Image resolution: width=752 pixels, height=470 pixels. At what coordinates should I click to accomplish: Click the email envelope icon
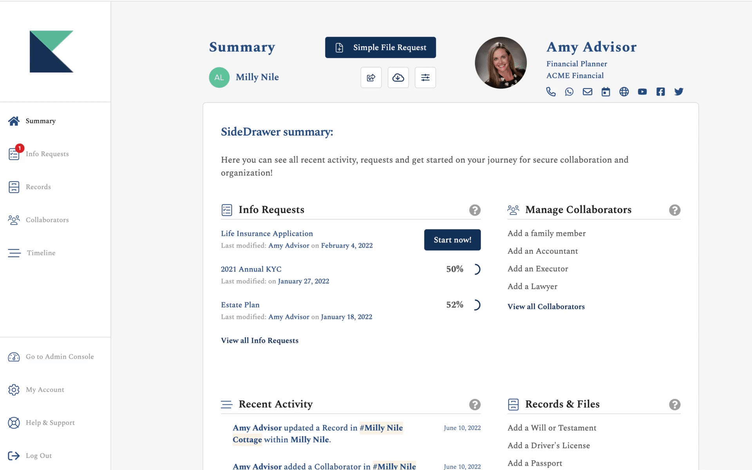(587, 92)
